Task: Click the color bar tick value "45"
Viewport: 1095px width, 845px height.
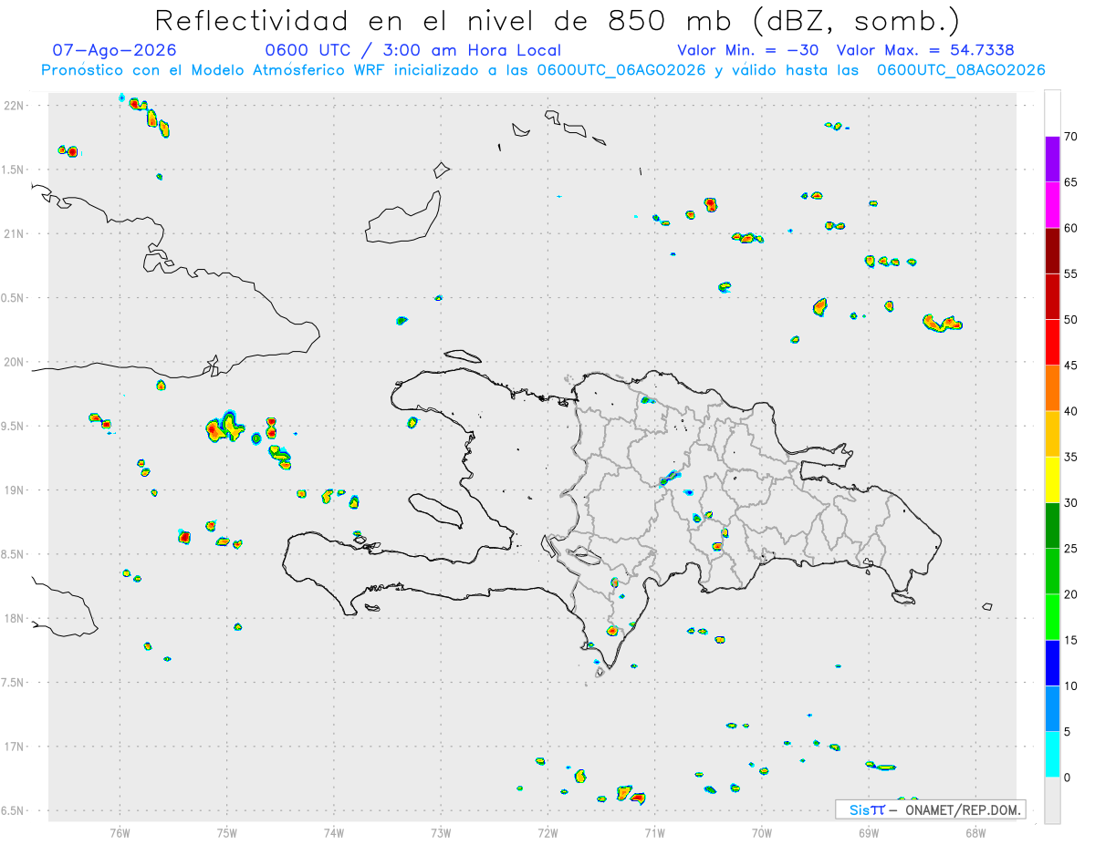Action: pyautogui.click(x=1071, y=366)
